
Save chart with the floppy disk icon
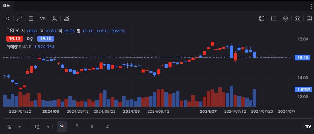click(x=262, y=19)
